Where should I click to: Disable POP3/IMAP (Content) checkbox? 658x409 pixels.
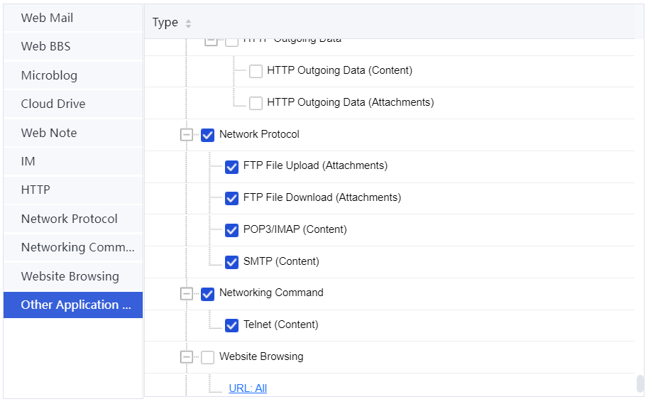pyautogui.click(x=231, y=230)
